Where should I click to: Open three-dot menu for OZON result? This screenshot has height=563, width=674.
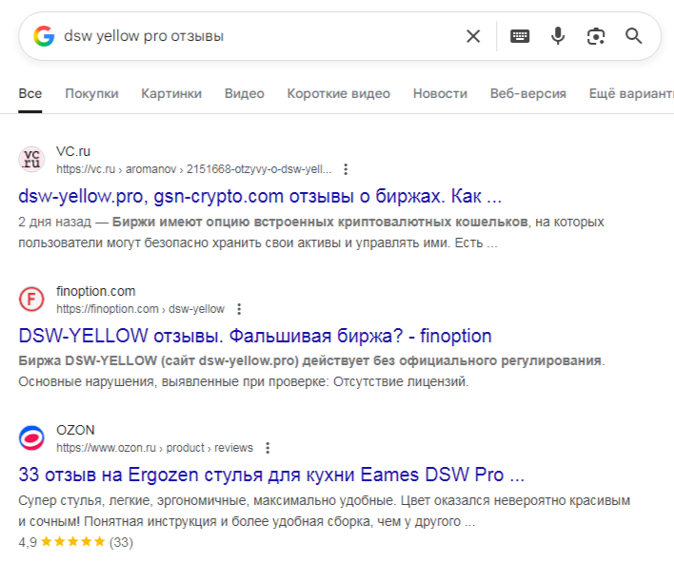[x=268, y=448]
